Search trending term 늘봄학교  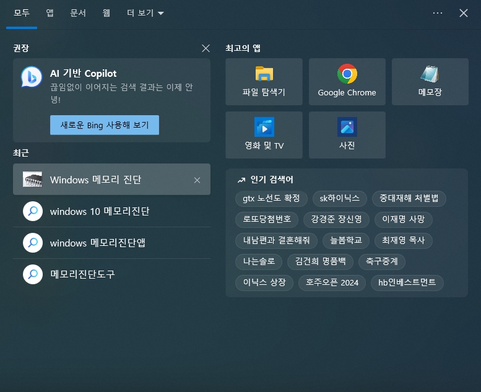345,240
